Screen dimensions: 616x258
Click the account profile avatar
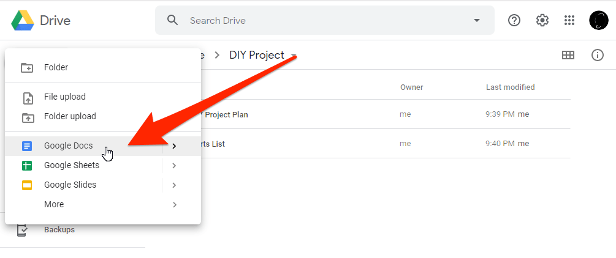pyautogui.click(x=599, y=20)
